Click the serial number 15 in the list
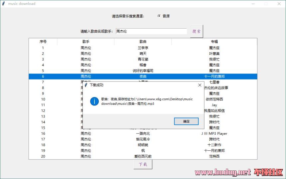 [43, 128]
